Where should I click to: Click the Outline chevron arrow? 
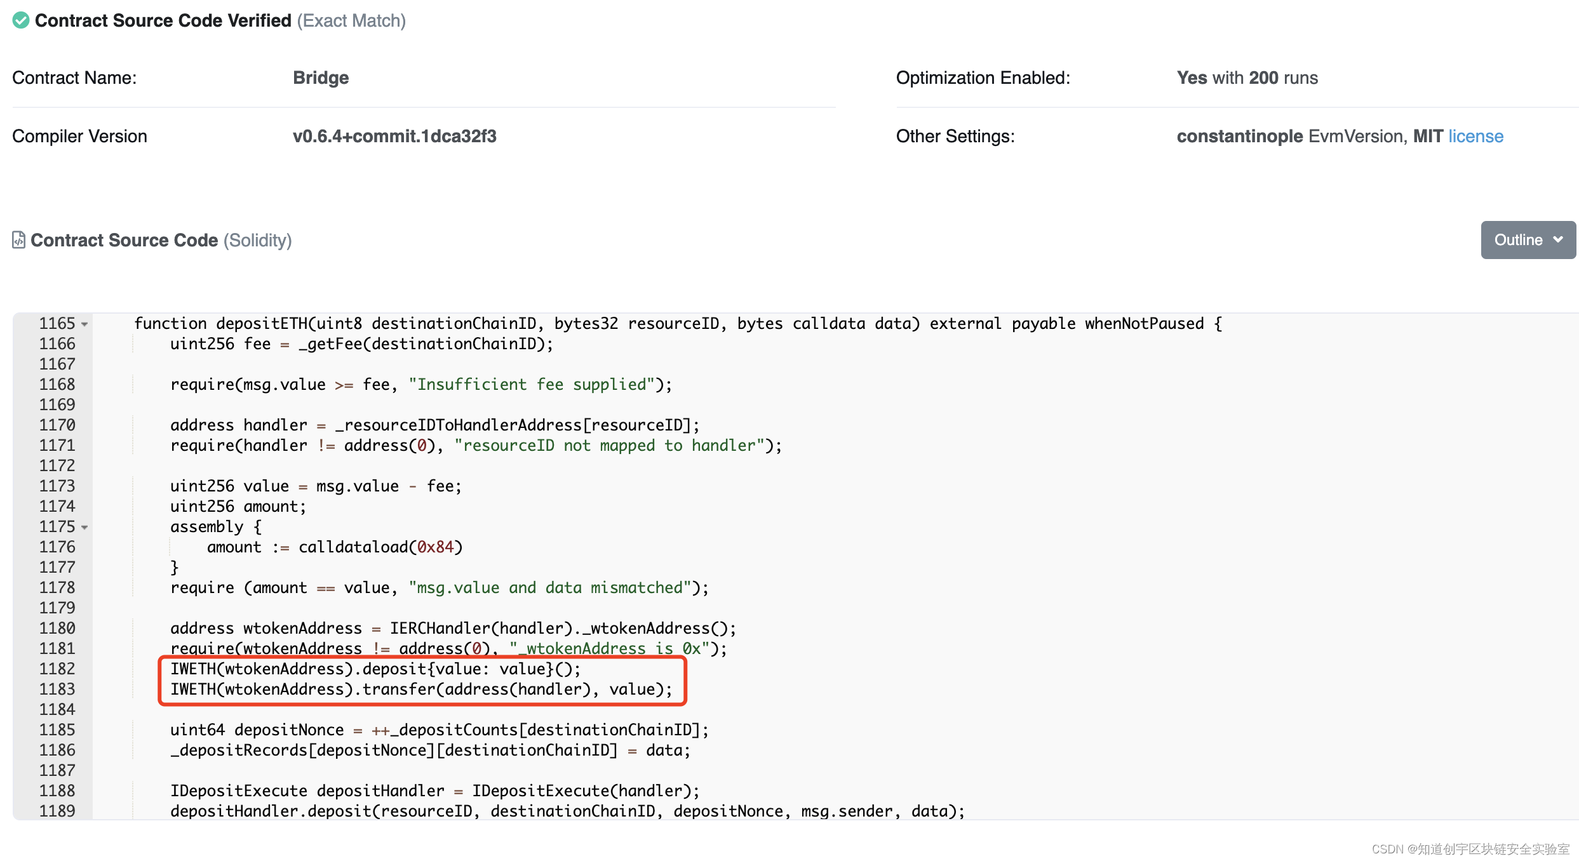1558,240
